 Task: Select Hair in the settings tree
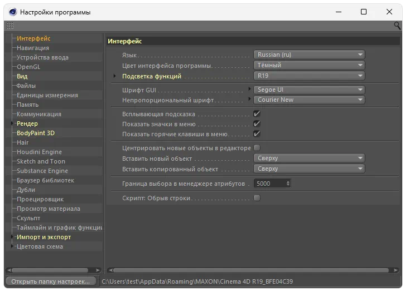point(22,142)
